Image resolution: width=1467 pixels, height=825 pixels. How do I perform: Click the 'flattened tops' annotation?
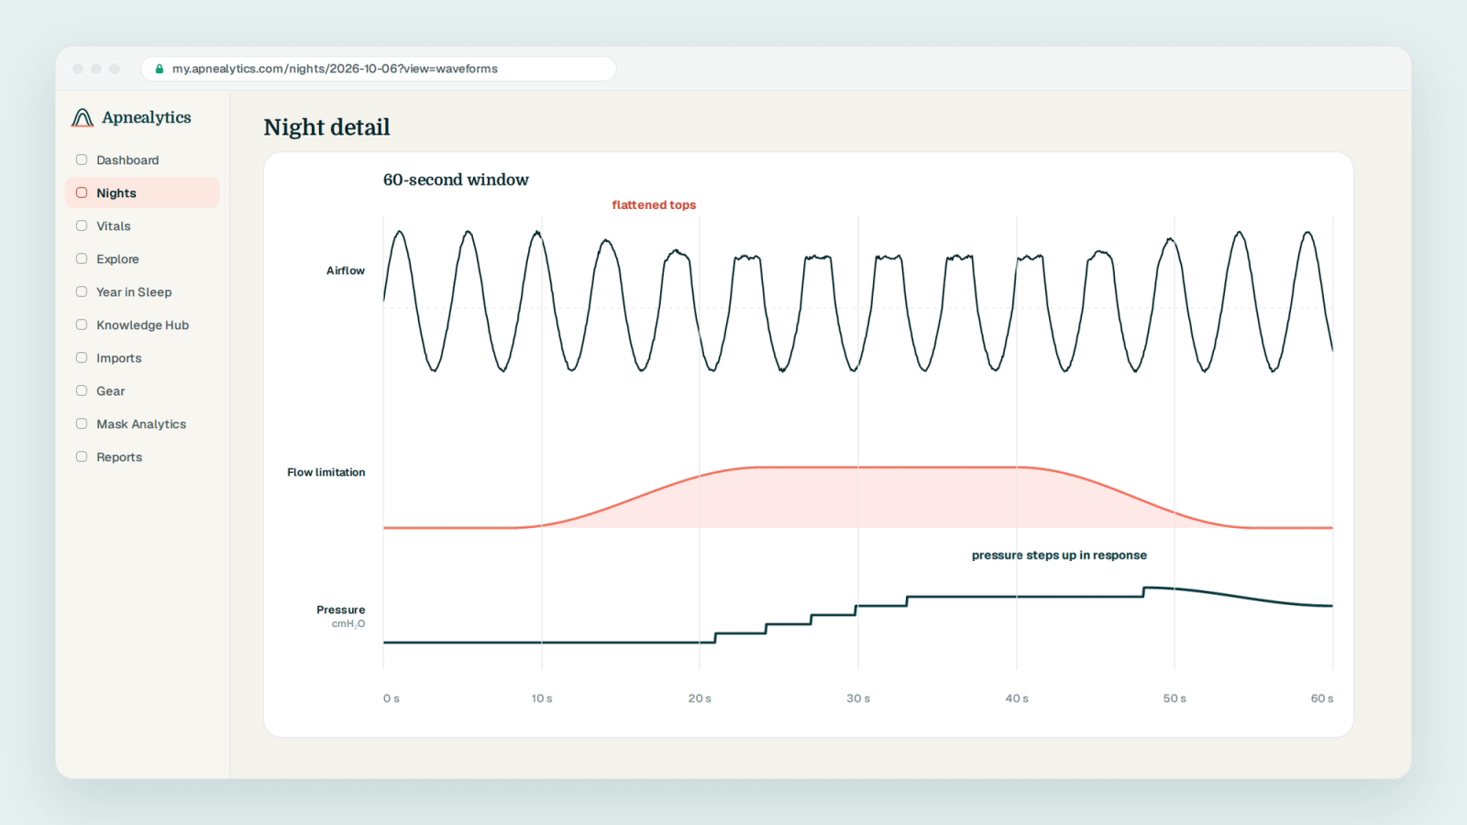pyautogui.click(x=654, y=205)
